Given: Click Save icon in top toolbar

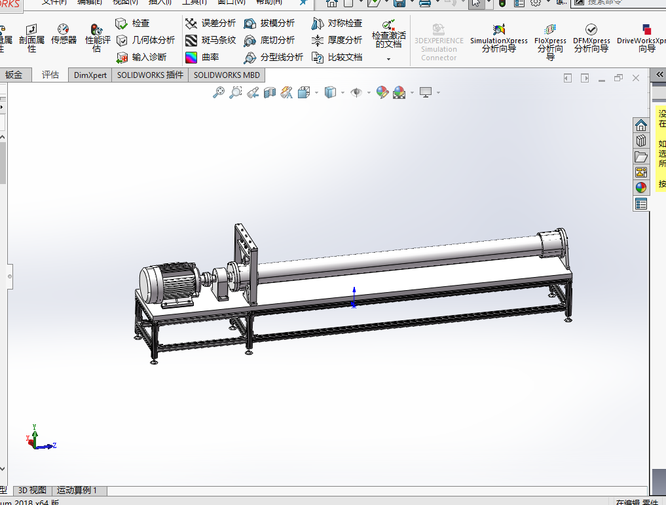Looking at the screenshot, I should point(399,3).
